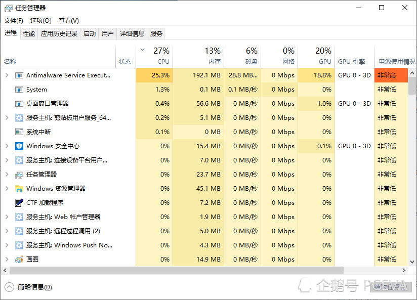417x300 pixels.
Task: Sort by the GPU 引擎 column header
Action: [x=354, y=57]
